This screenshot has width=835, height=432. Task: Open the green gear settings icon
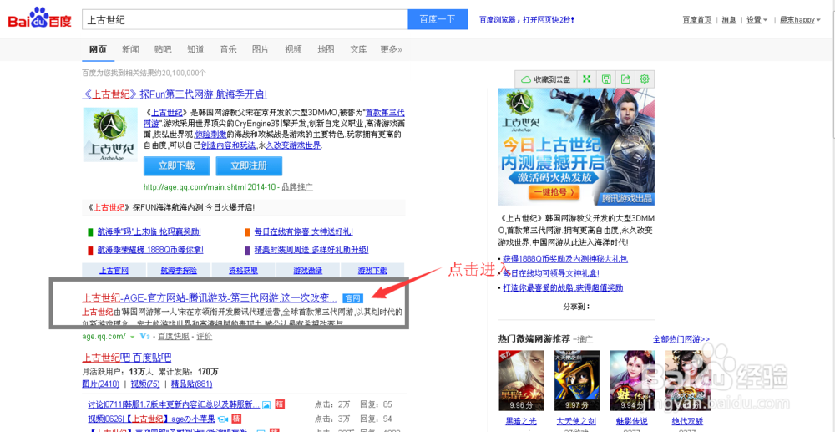point(645,79)
